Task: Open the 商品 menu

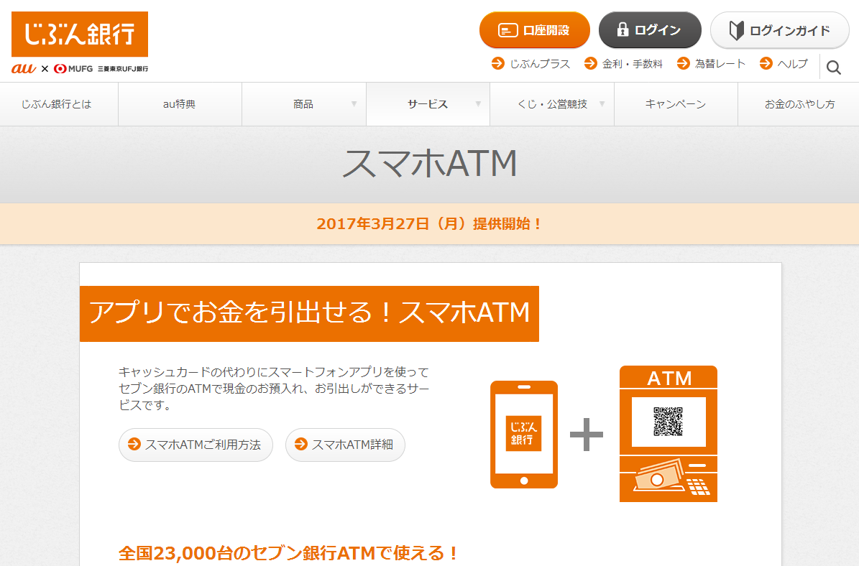Action: (303, 104)
